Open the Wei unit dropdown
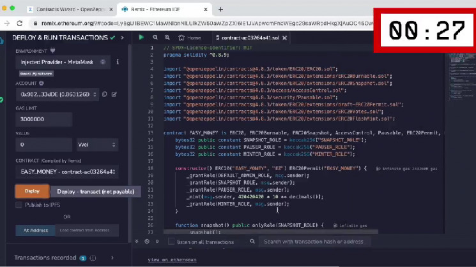 click(97, 145)
